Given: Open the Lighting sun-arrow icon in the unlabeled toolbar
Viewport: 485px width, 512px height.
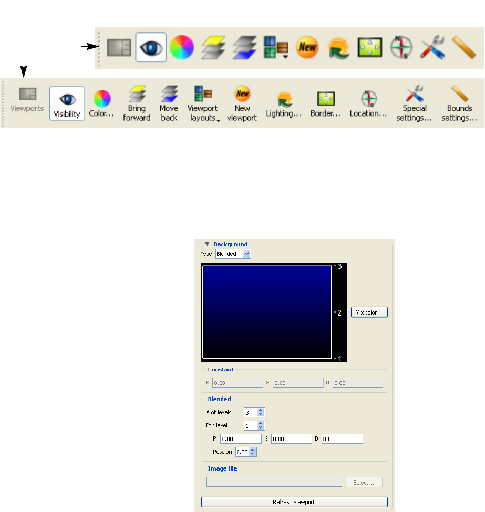Looking at the screenshot, I should pyautogui.click(x=338, y=48).
